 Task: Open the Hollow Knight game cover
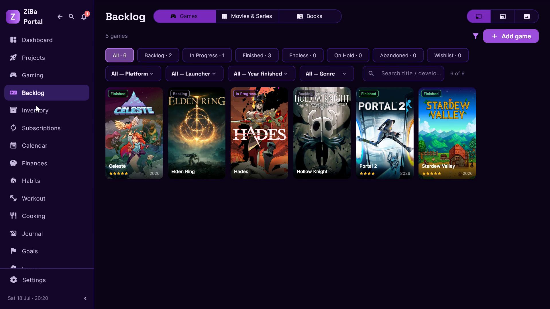(322, 133)
